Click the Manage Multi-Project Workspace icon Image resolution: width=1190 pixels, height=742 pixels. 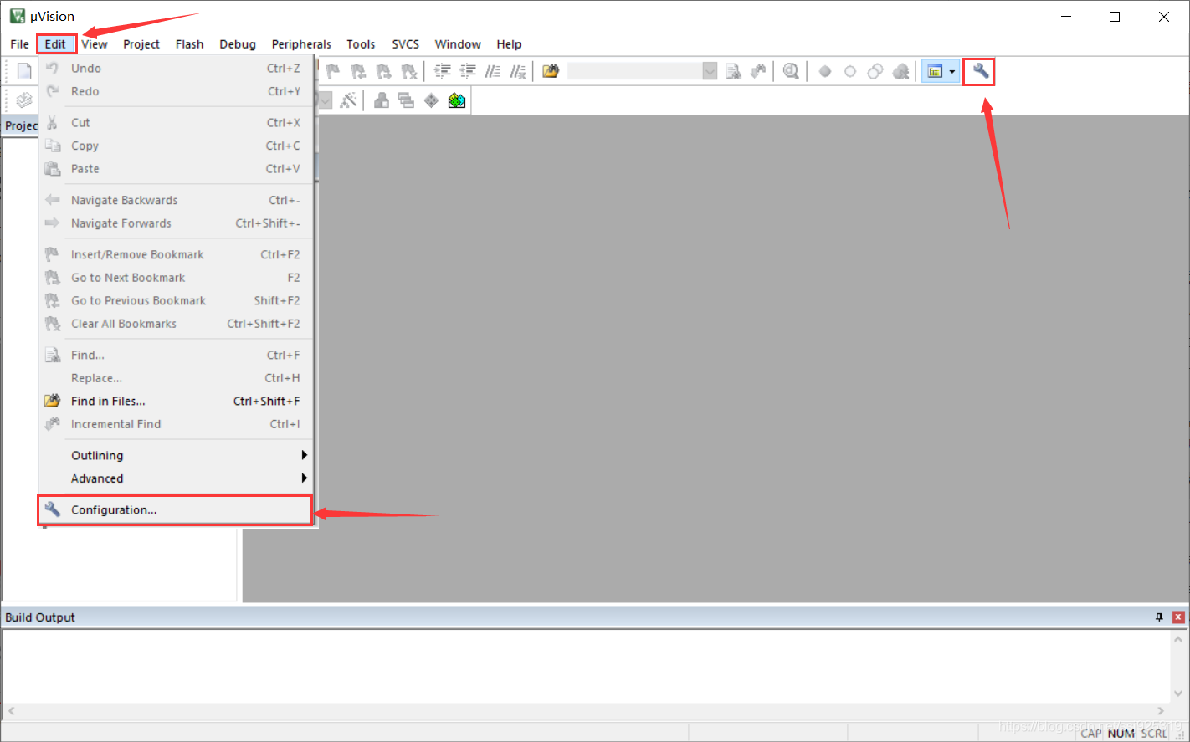(x=407, y=100)
